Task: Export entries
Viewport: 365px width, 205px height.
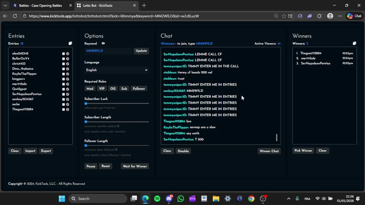Action: tap(46, 151)
